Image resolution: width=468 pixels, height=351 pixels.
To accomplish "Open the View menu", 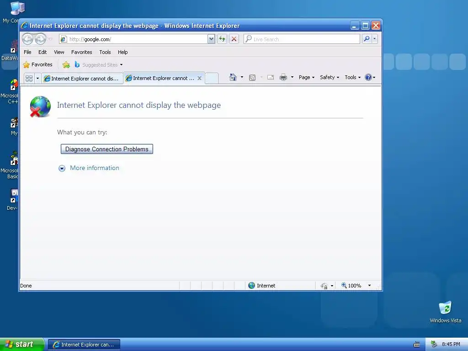I will point(59,52).
